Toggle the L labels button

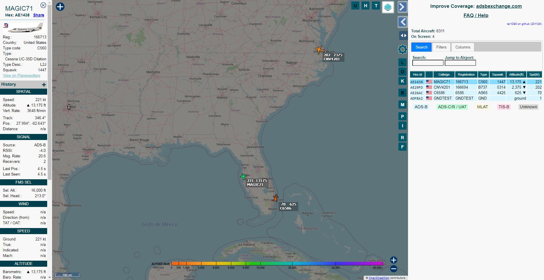pos(402,63)
